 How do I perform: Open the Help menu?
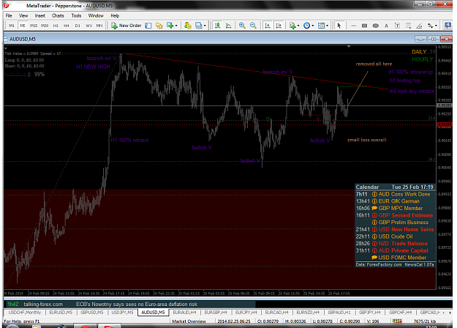[x=115, y=16]
